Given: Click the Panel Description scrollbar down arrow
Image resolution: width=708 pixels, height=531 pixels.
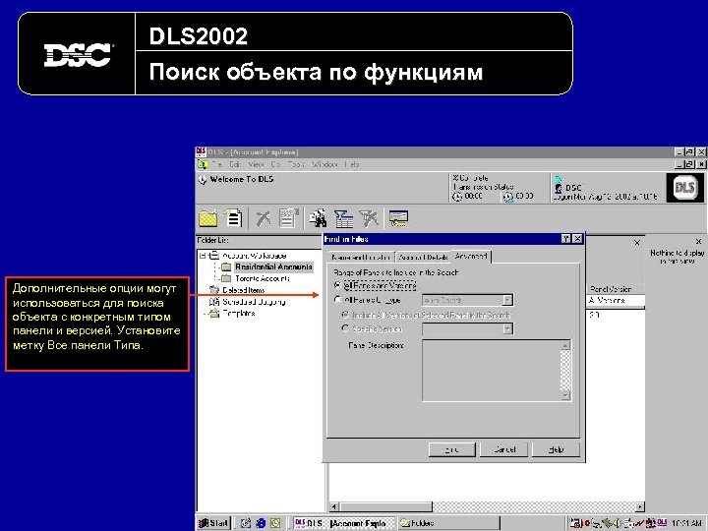Looking at the screenshot, I should [x=565, y=395].
